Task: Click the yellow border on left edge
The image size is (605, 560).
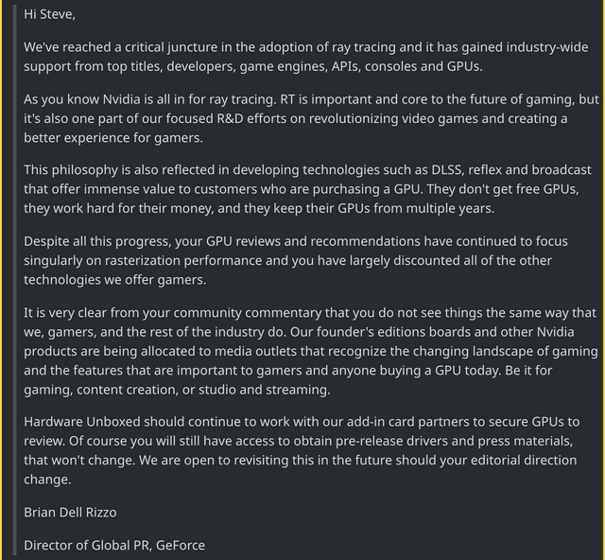Action: click(1, 280)
